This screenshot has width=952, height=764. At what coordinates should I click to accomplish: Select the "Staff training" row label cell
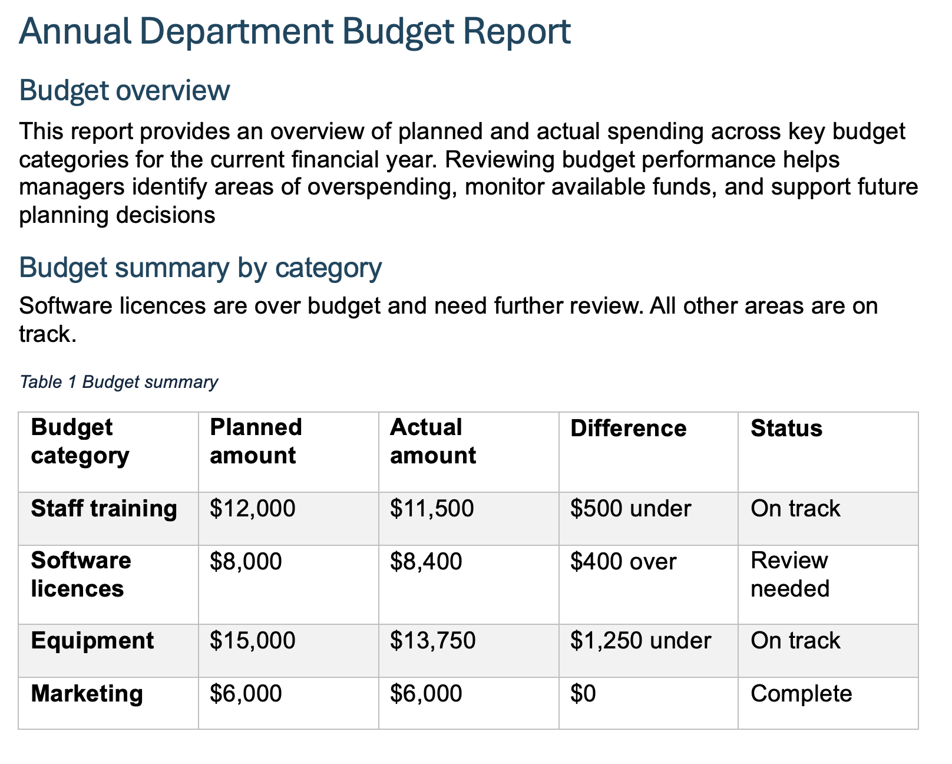(x=108, y=519)
